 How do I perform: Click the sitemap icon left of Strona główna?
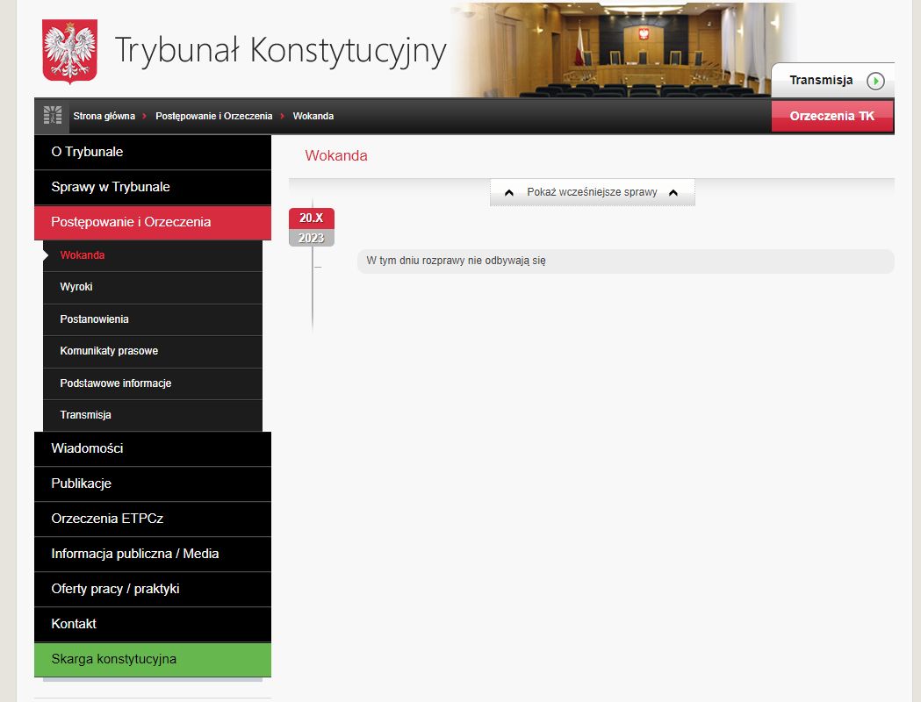click(x=53, y=115)
